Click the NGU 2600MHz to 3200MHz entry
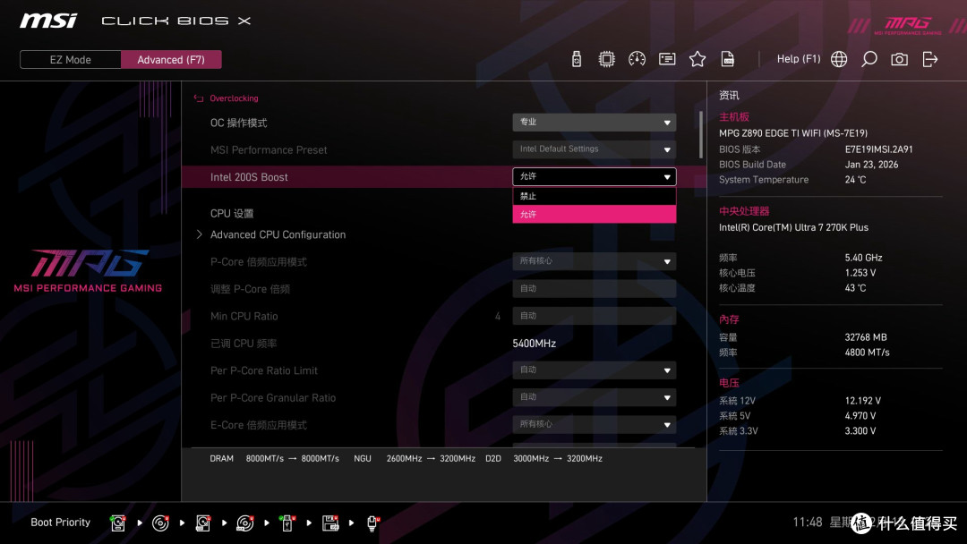Viewport: 967px width, 544px height. point(415,458)
